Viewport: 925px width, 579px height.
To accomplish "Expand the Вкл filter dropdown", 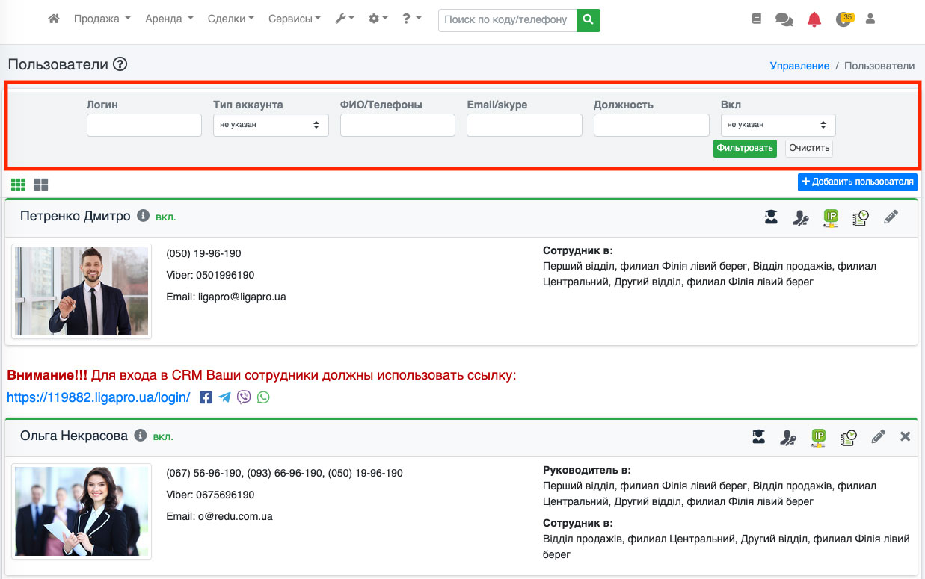I will click(x=778, y=125).
